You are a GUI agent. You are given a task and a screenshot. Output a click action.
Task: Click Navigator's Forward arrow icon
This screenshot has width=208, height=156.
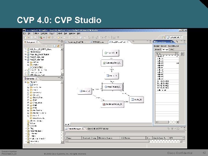tap(46, 46)
